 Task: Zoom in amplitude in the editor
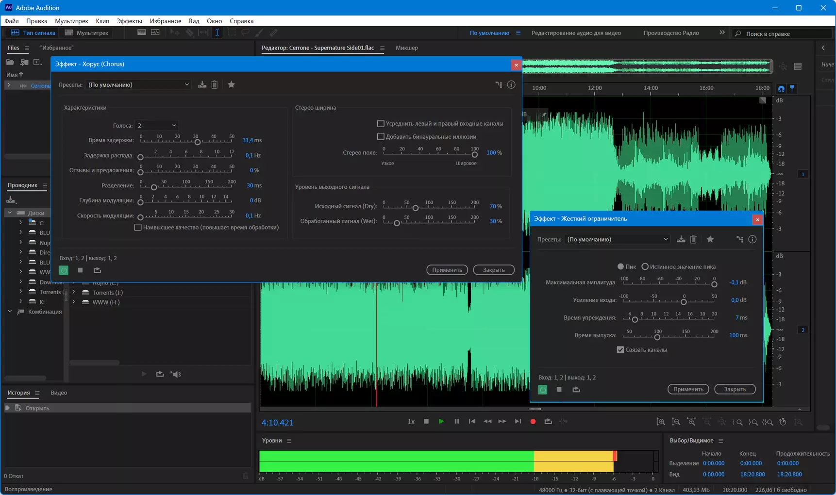point(661,422)
